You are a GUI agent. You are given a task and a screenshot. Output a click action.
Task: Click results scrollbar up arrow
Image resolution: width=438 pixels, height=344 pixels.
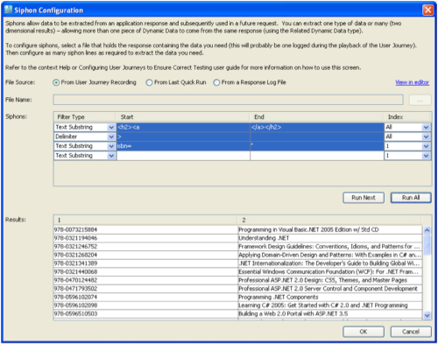point(427,230)
